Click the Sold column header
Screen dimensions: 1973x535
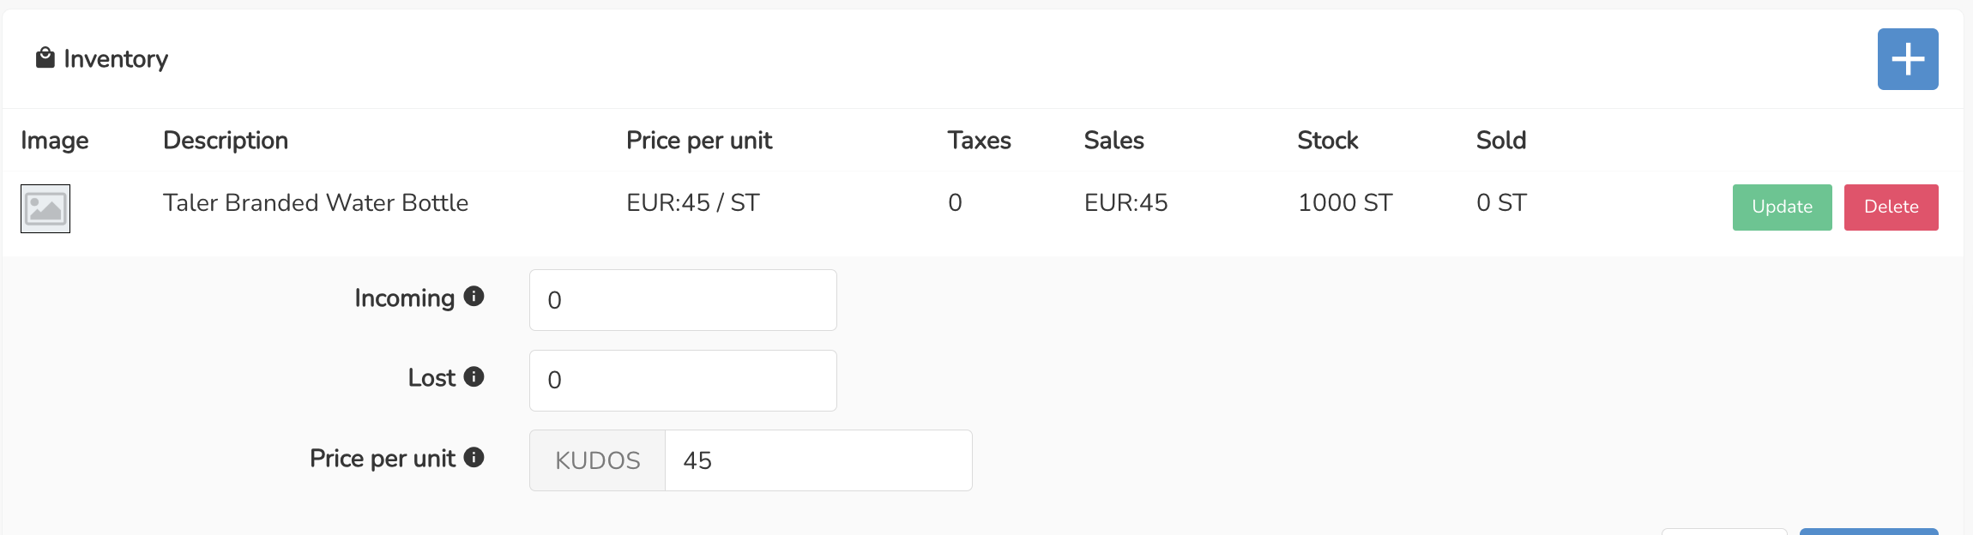click(1500, 141)
